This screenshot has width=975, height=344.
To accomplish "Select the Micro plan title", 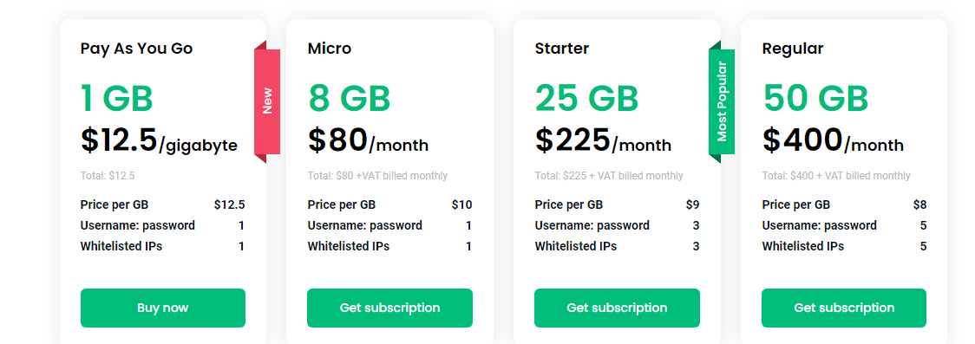I will point(330,49).
